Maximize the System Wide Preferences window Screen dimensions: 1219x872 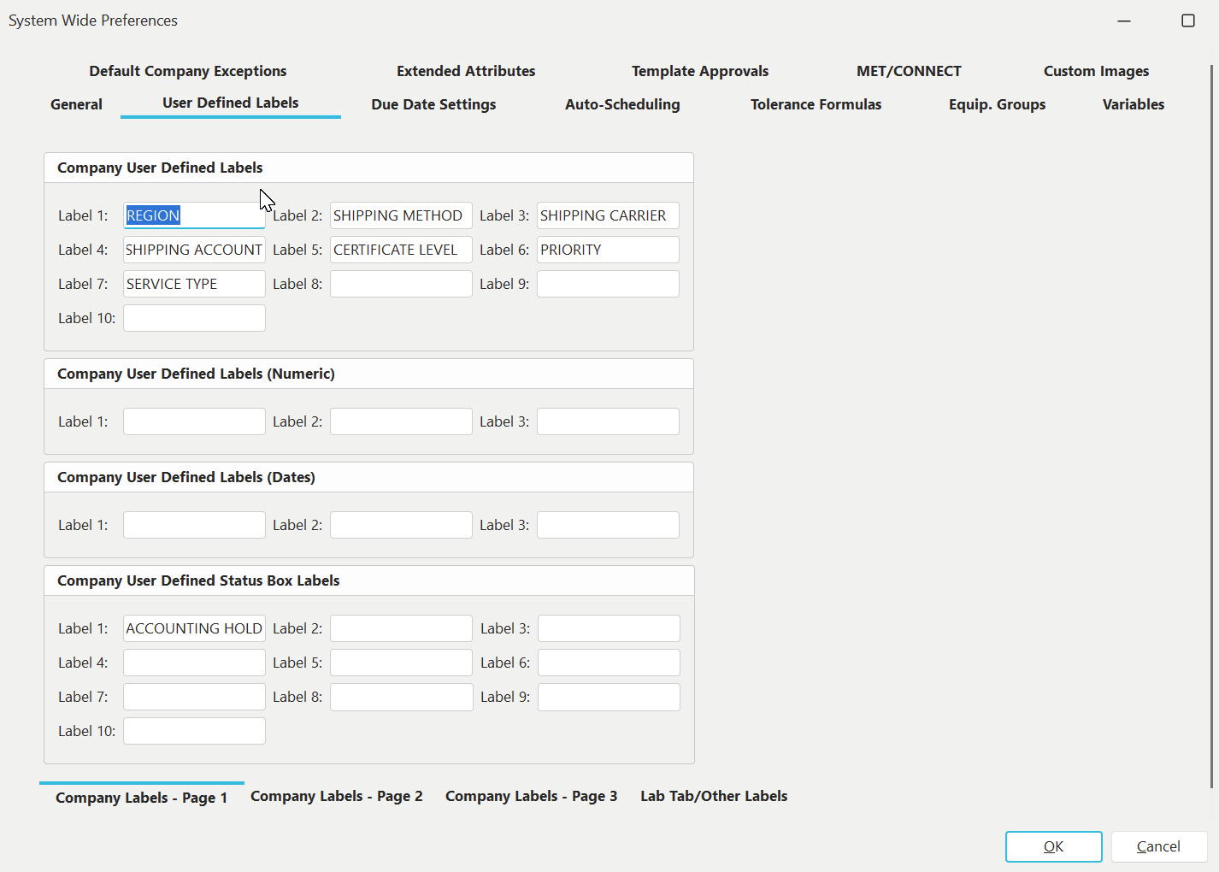pyautogui.click(x=1187, y=21)
